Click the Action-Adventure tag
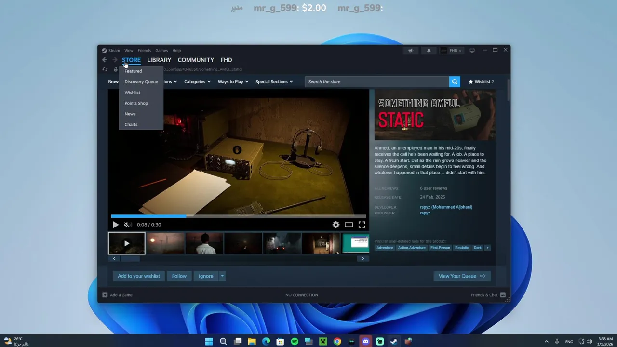 click(412, 248)
